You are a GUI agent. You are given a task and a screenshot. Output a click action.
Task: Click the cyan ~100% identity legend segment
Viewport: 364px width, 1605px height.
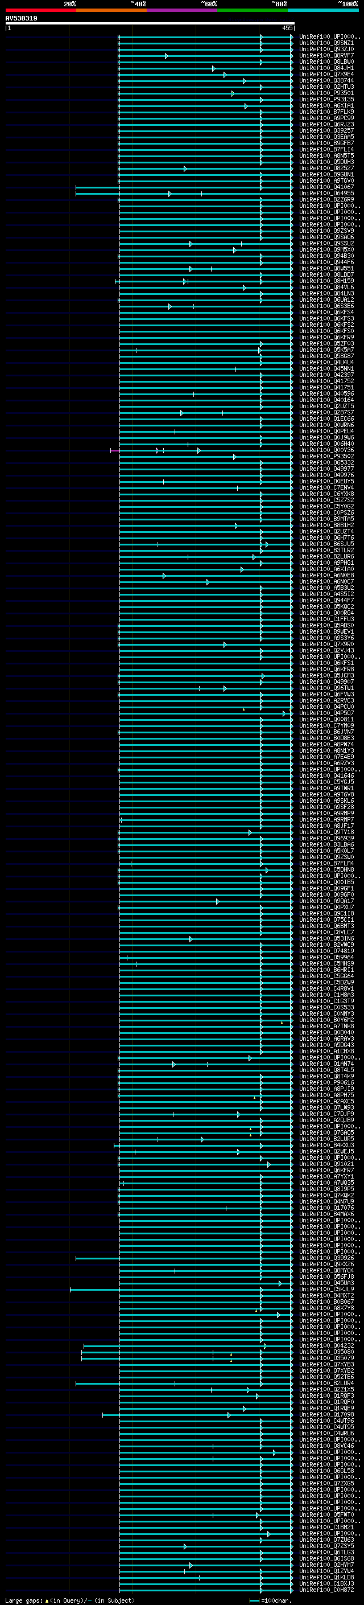pyautogui.click(x=323, y=10)
